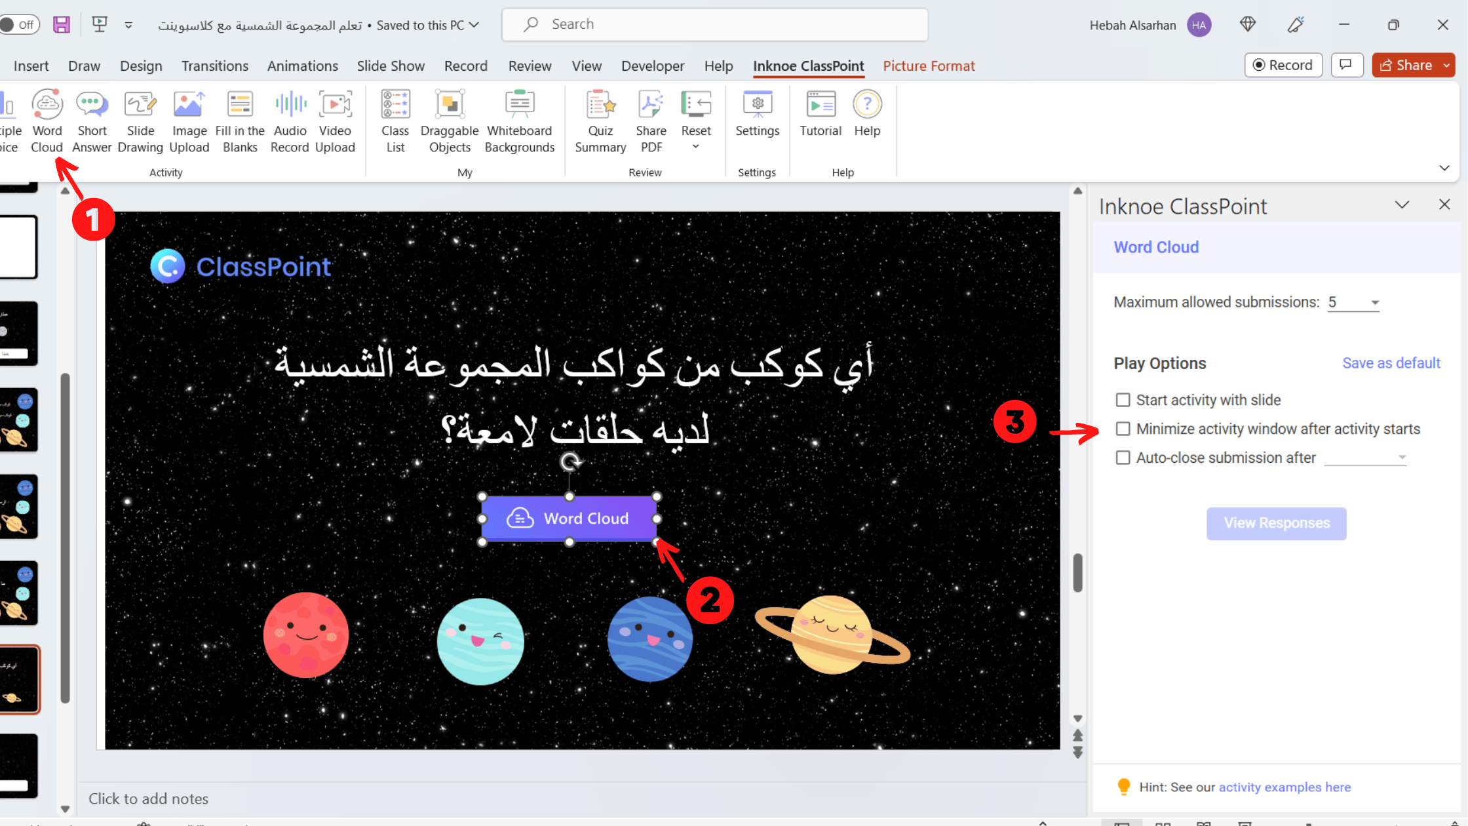Viewport: 1468px width, 826px height.
Task: Go to previous slide arrow
Action: (x=1077, y=736)
